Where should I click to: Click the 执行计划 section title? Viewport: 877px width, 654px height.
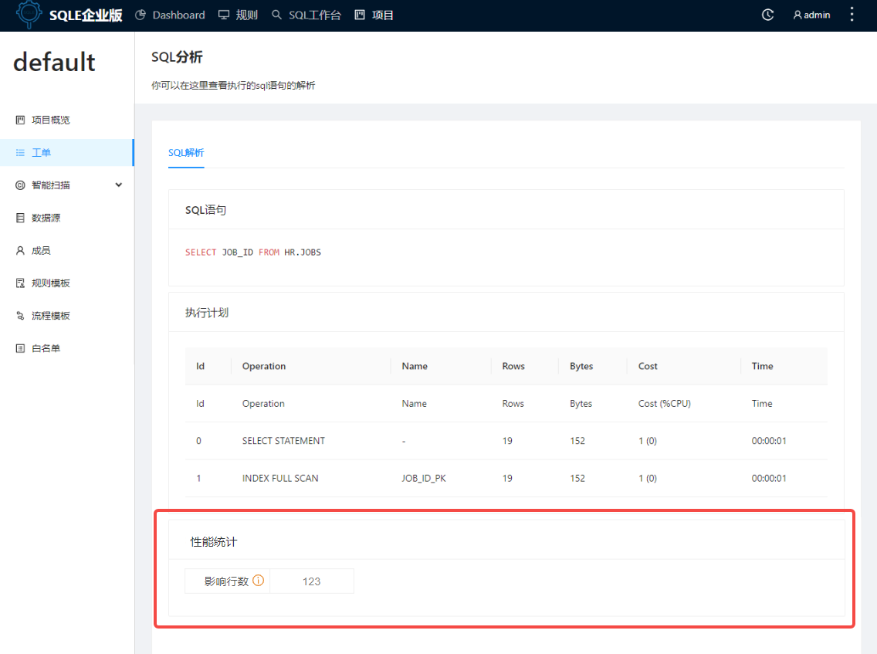point(207,312)
